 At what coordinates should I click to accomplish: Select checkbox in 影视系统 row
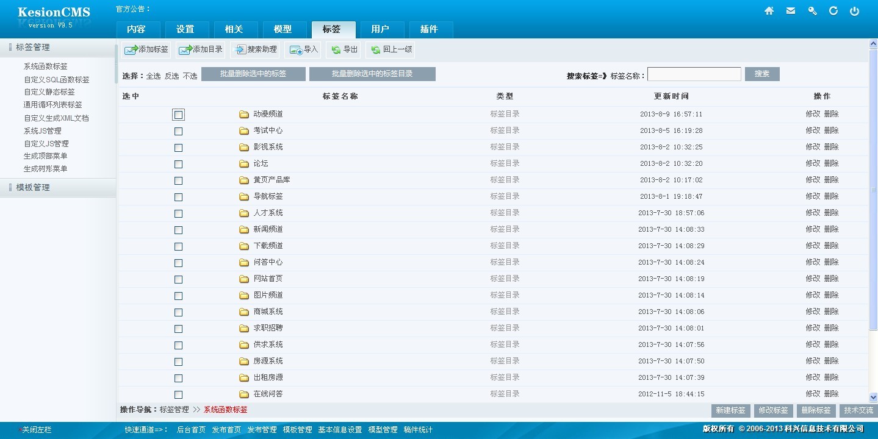click(x=178, y=148)
